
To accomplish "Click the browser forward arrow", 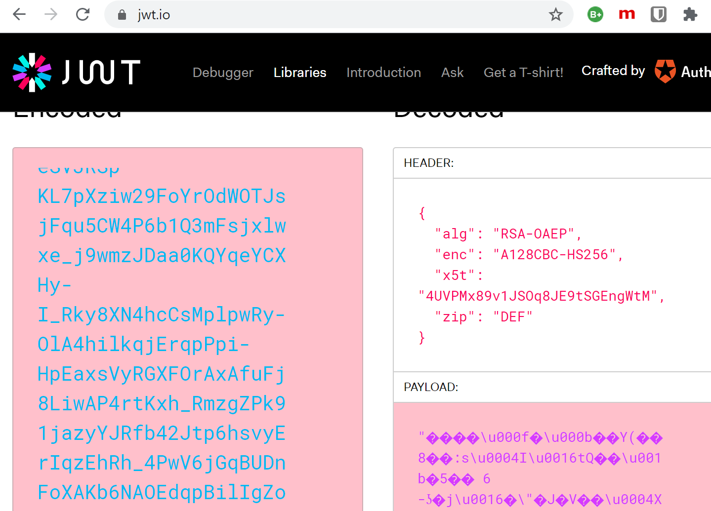I will [51, 14].
